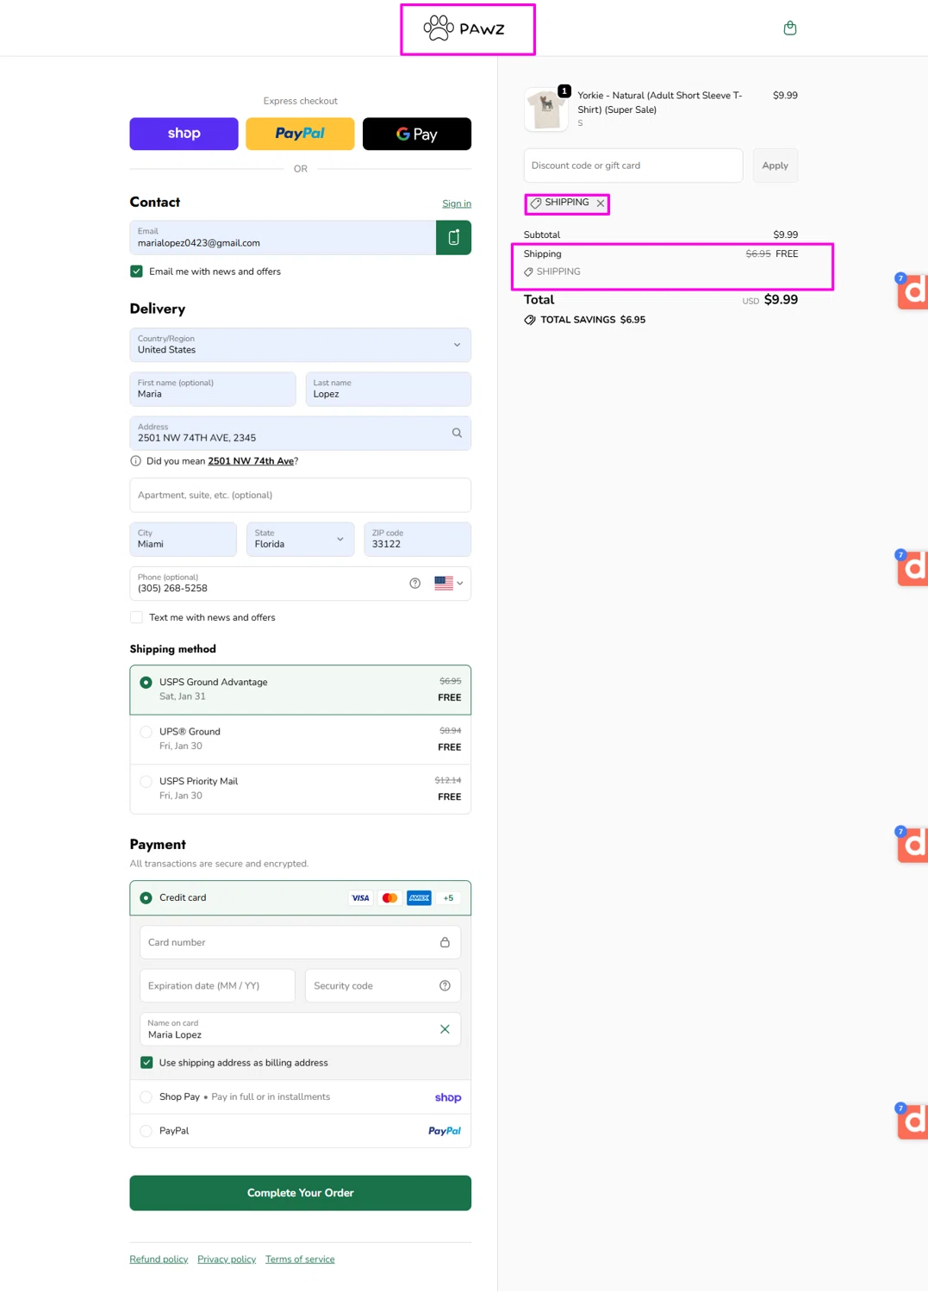The height and width of the screenshot is (1293, 928).
Task: Click the Card number field
Action: 301,942
